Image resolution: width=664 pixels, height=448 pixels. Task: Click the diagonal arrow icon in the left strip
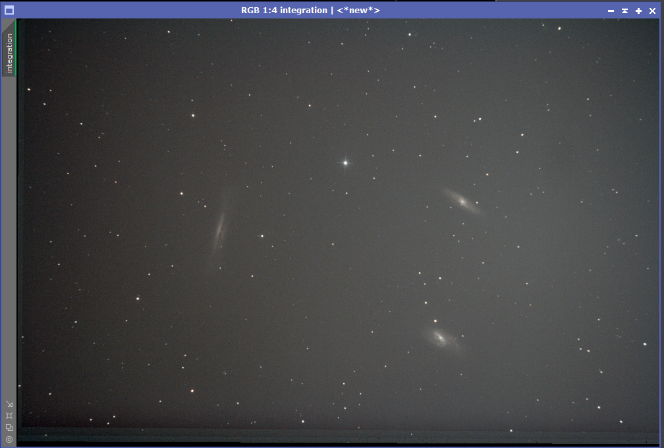coord(9,404)
